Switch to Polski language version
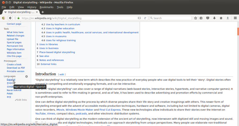 coord(10,94)
